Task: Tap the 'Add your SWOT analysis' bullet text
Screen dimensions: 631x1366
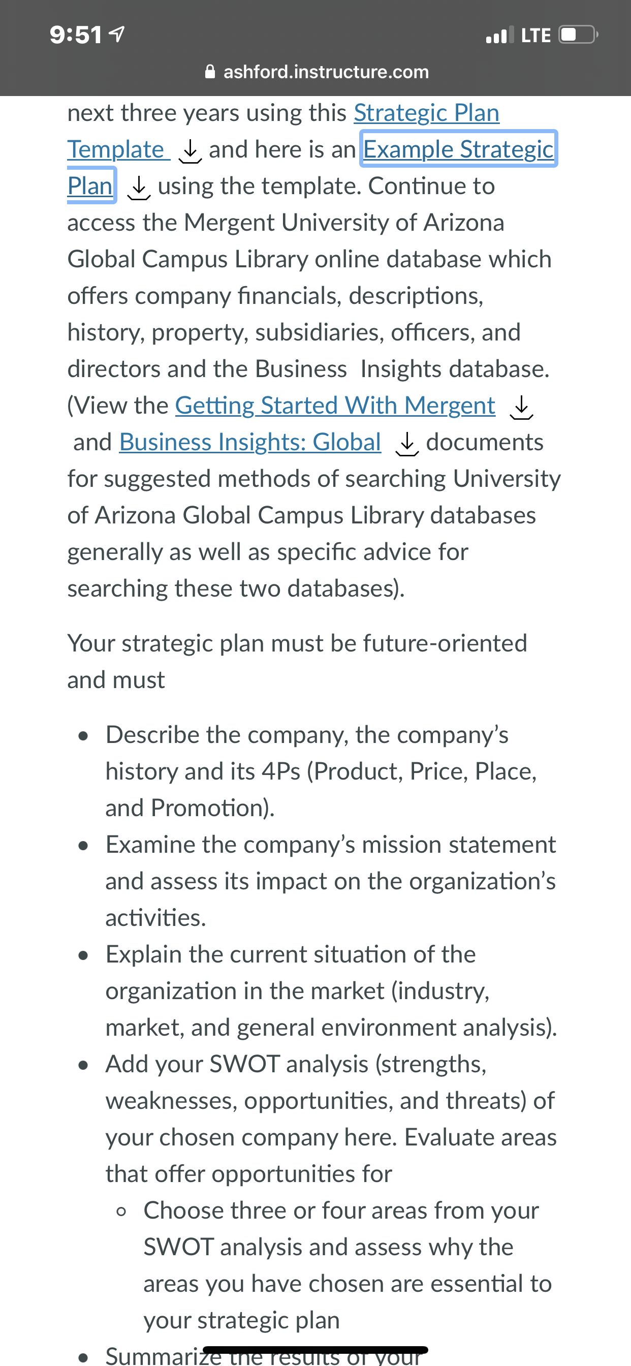Action: pyautogui.click(x=331, y=1119)
